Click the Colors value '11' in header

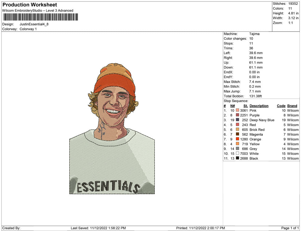290,8
